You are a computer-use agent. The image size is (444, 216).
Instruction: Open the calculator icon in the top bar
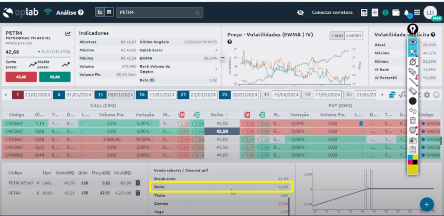[364, 13]
